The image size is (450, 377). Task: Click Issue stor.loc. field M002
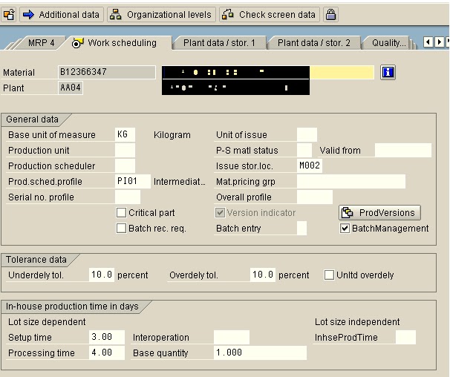point(310,165)
